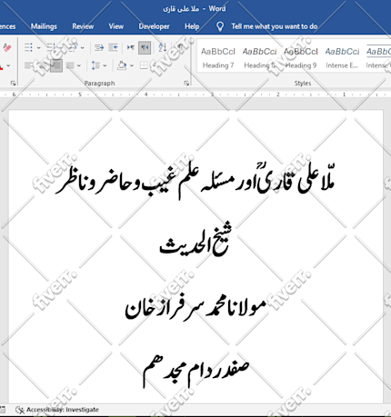Click the Multilevel List icon
The width and height of the screenshot is (391, 417).
click(73, 47)
